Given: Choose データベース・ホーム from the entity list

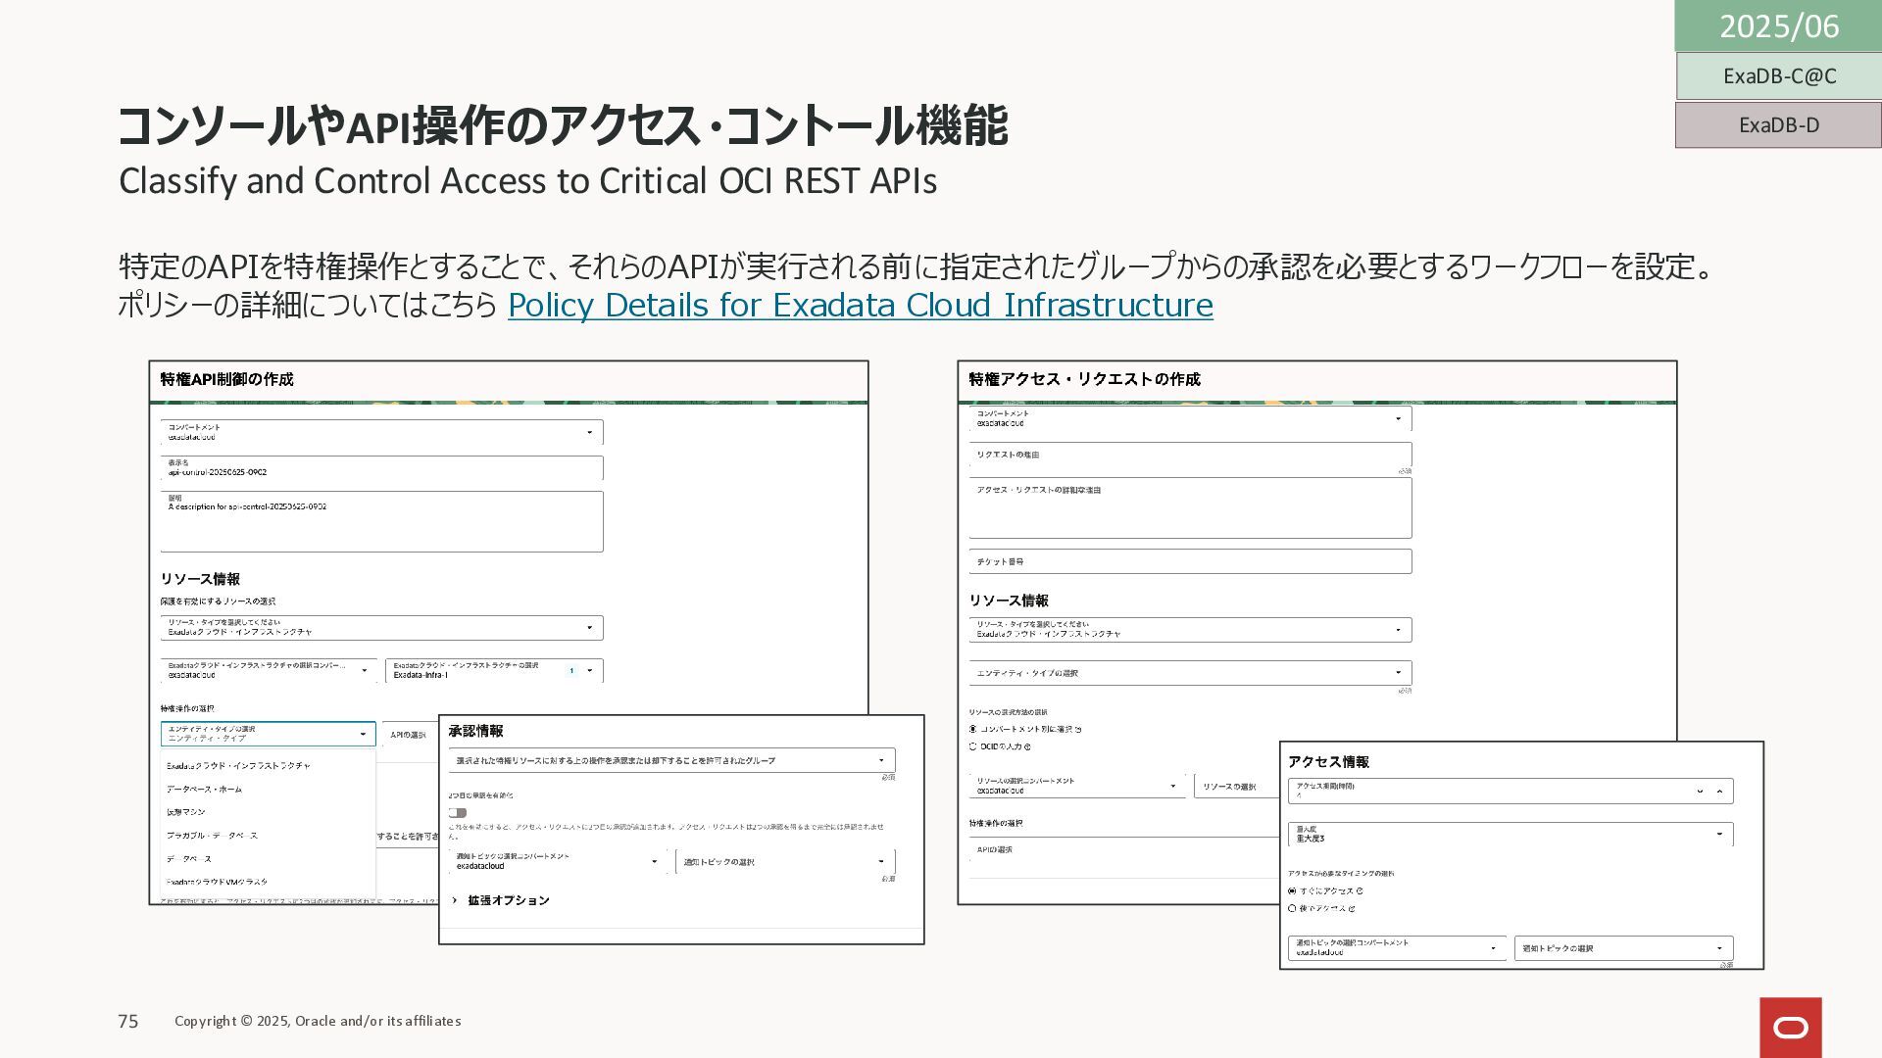Looking at the screenshot, I should tap(204, 790).
